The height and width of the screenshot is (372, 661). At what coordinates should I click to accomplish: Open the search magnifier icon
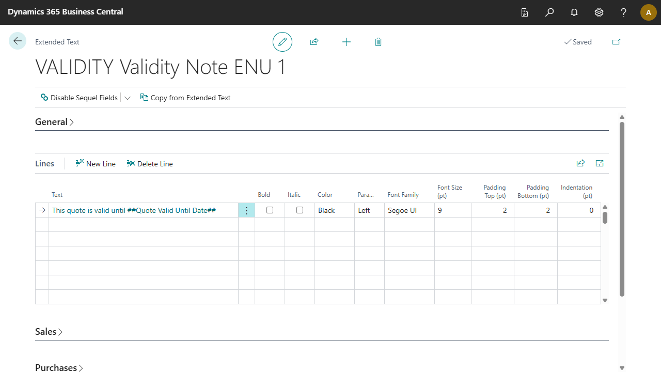549,12
